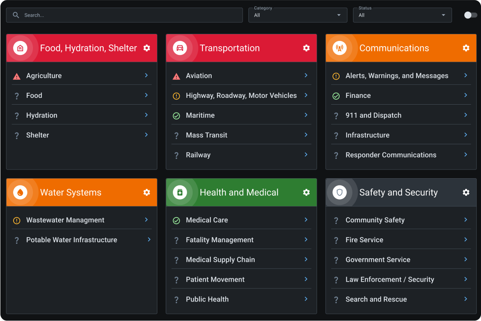Expand the Agriculture row chevron
481x321 pixels.
pyautogui.click(x=146, y=76)
